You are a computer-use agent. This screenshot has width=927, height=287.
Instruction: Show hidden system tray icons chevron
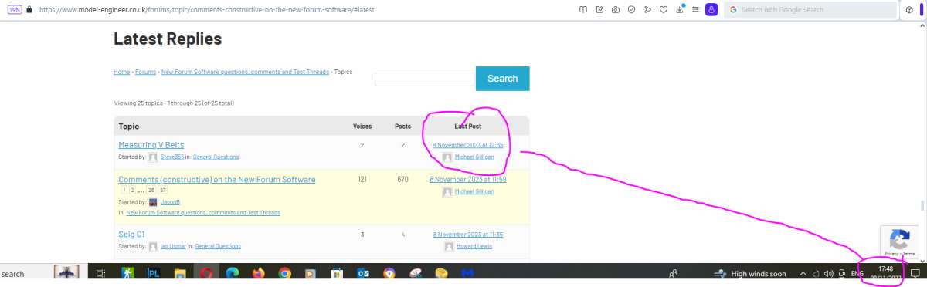pyautogui.click(x=803, y=274)
